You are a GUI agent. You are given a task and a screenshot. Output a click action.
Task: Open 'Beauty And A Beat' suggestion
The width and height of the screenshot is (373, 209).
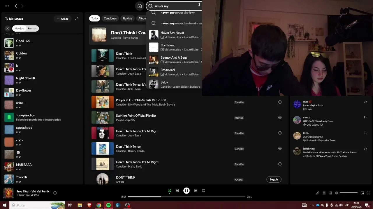point(175,60)
